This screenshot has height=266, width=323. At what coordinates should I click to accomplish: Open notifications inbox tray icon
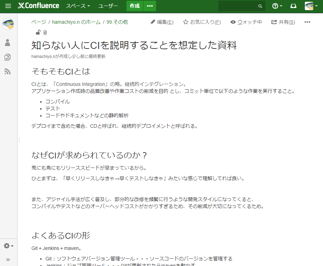[293, 6]
